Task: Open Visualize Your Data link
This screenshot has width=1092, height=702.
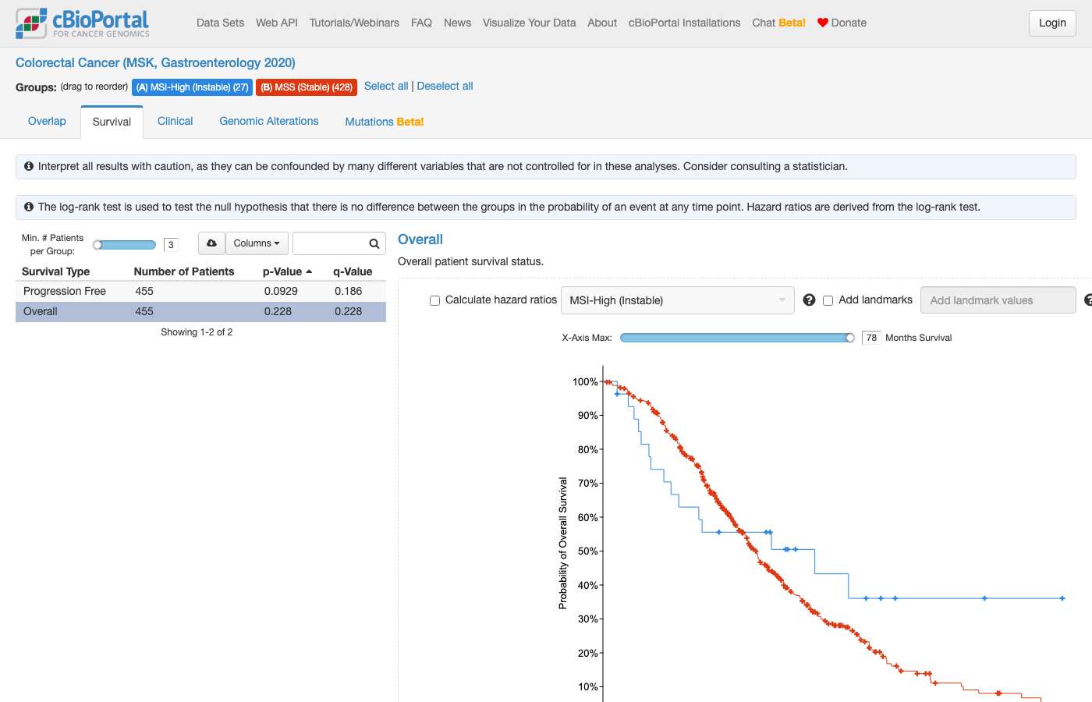Action: coord(529,23)
